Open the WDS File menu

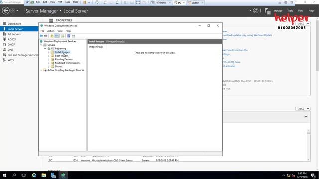42,31
